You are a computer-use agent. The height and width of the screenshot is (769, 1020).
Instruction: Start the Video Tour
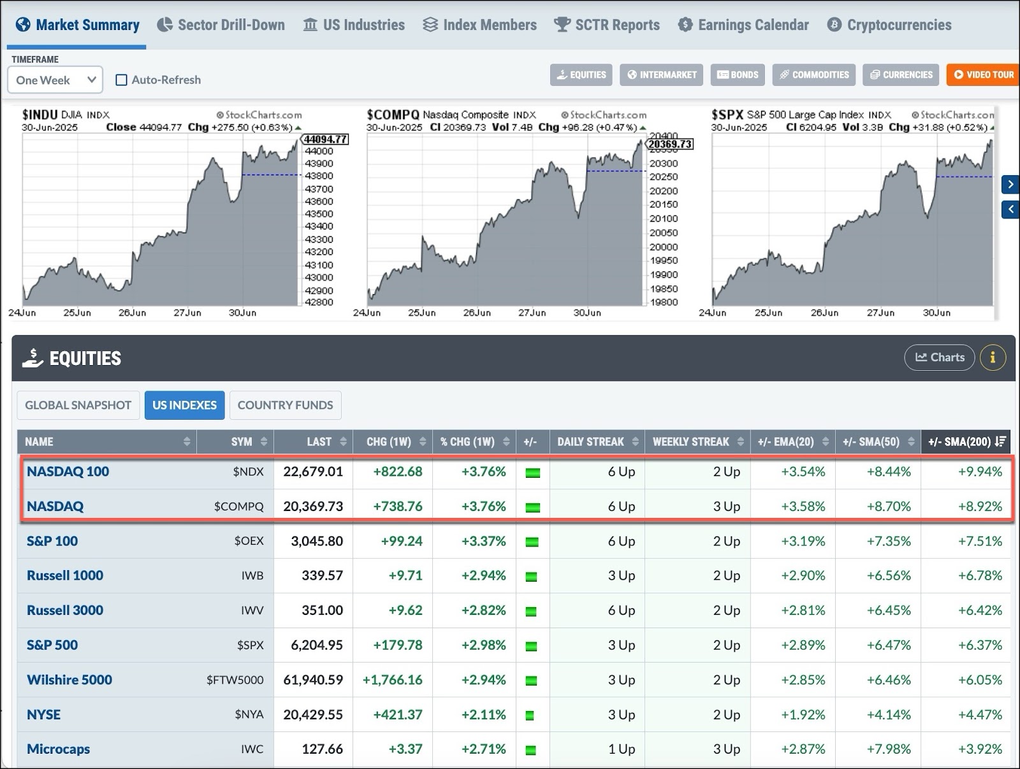984,75
